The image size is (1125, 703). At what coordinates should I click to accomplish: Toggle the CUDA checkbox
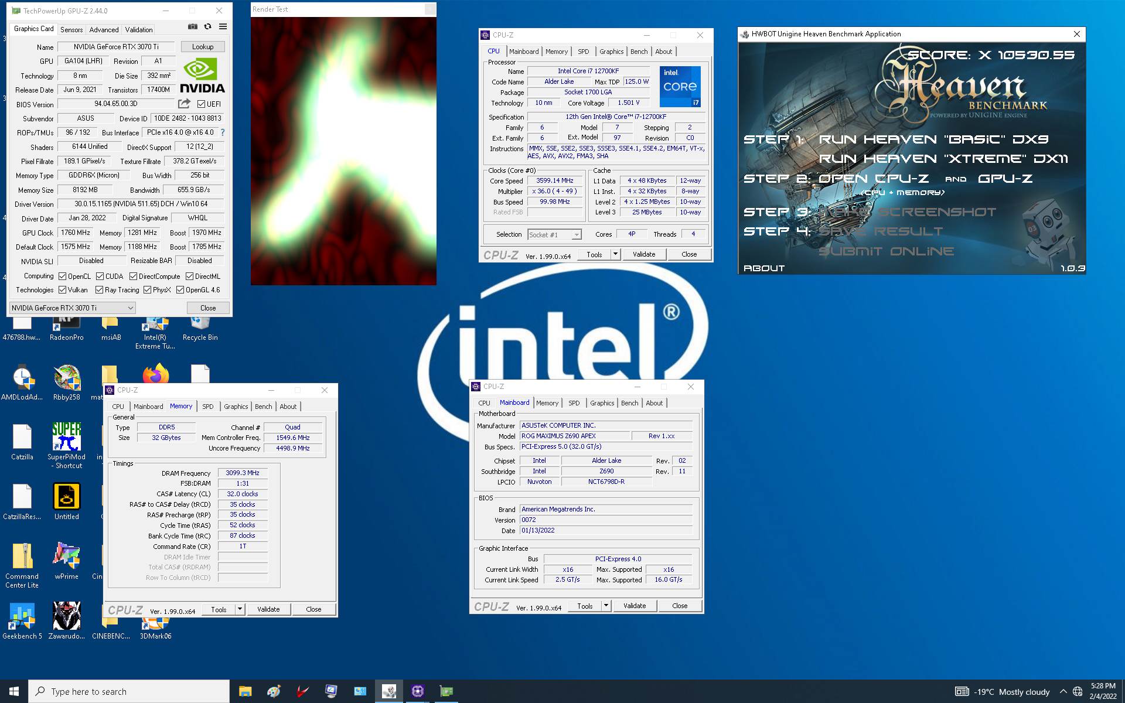tap(100, 276)
